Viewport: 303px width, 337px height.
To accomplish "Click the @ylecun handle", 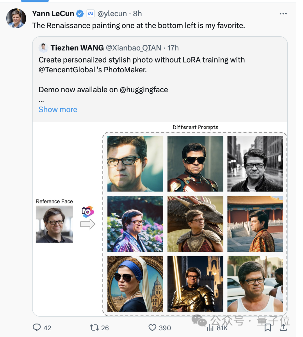I will click(112, 13).
